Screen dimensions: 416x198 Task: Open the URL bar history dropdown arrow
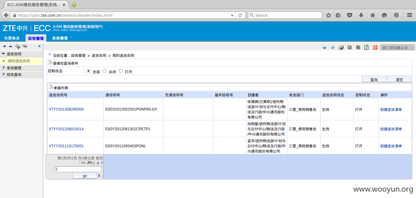coord(232,15)
